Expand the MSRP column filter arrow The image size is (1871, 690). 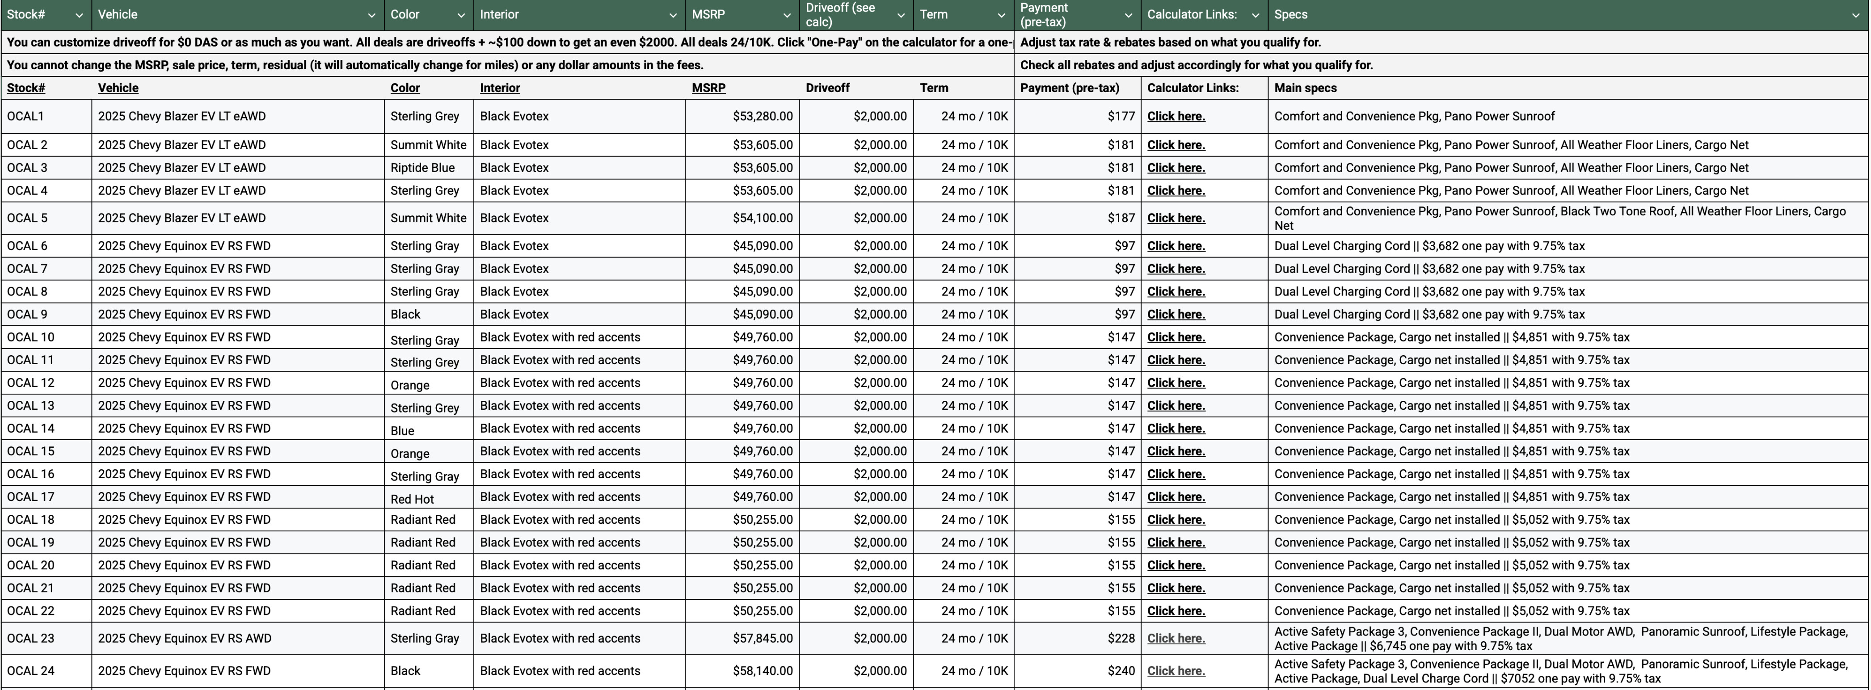tap(787, 15)
